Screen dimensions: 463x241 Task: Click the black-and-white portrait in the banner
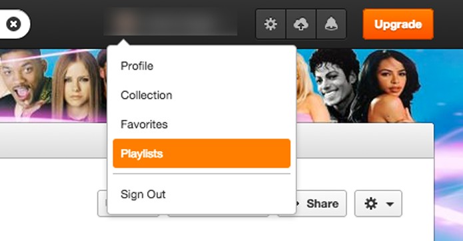pos(334,85)
